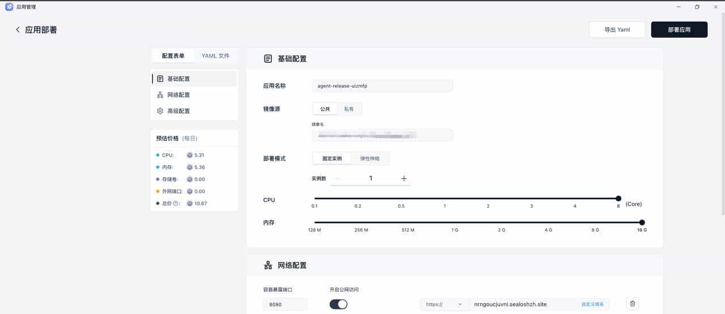
Task: Click the currency icon beside 内存 price 5.36
Action: pos(190,167)
